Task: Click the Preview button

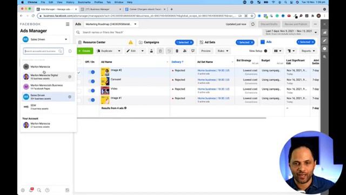Action: click(x=206, y=51)
